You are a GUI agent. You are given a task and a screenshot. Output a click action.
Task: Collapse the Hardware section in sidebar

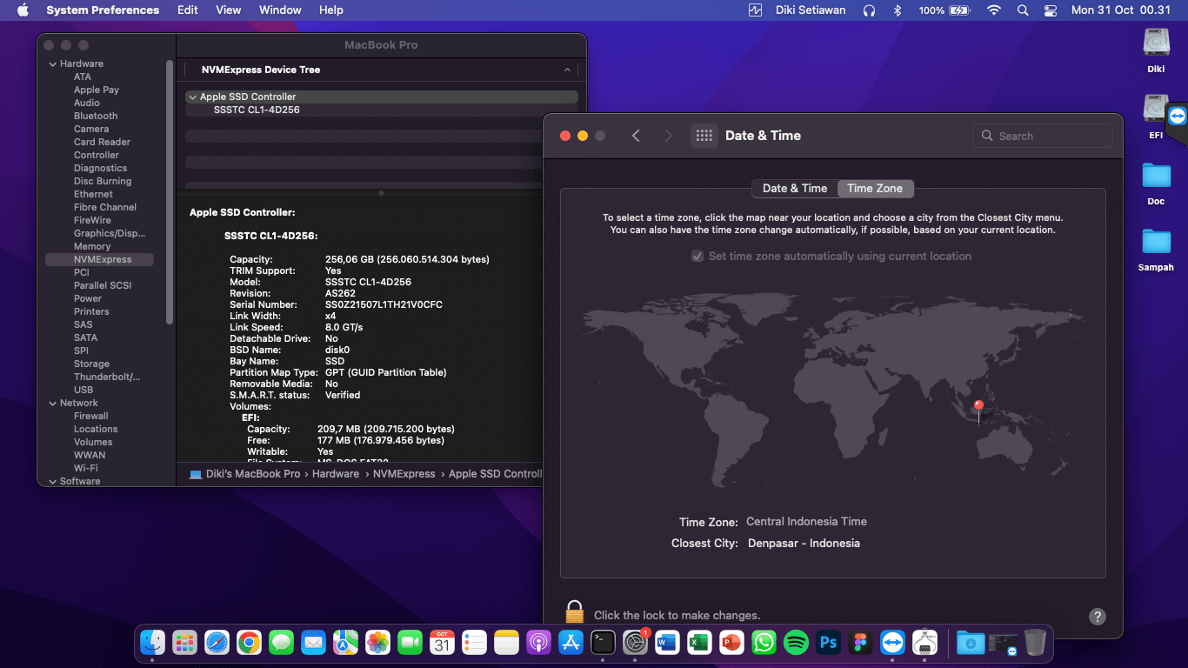(53, 63)
